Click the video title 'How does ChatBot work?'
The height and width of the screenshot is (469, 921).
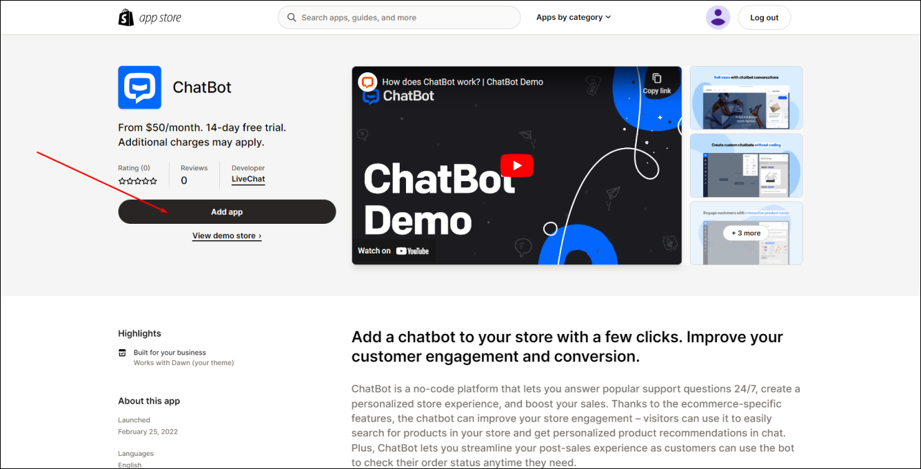click(x=463, y=82)
